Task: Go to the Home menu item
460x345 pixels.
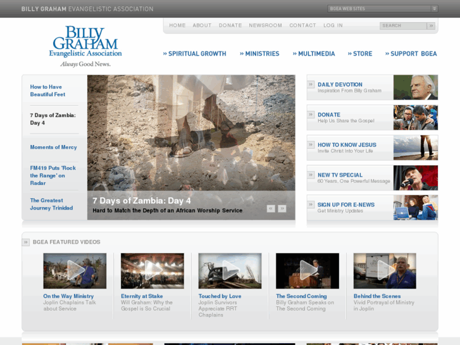Action: 177,25
